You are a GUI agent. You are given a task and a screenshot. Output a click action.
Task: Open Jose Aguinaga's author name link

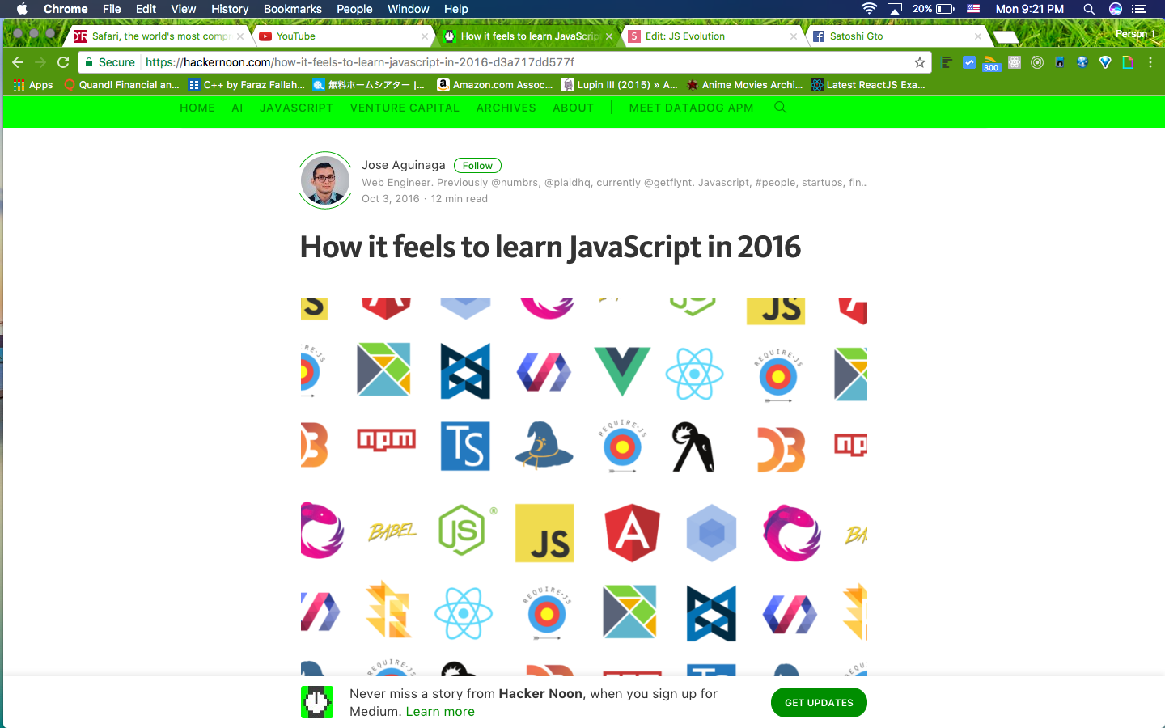pyautogui.click(x=404, y=165)
